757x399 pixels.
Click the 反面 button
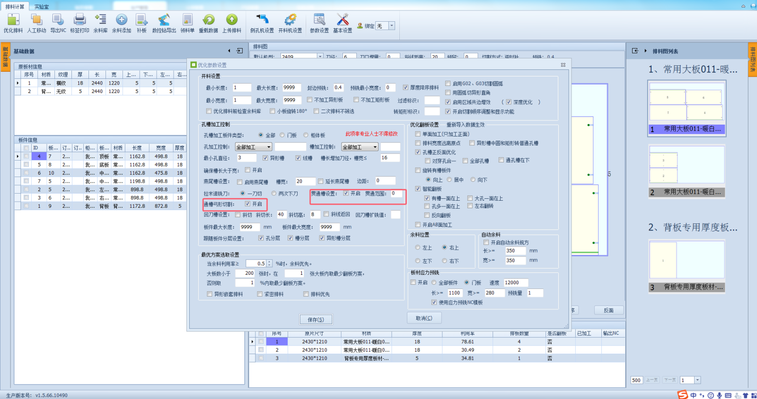(x=608, y=310)
